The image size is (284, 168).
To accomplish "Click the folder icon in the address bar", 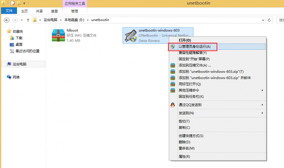I will pos(35,20).
